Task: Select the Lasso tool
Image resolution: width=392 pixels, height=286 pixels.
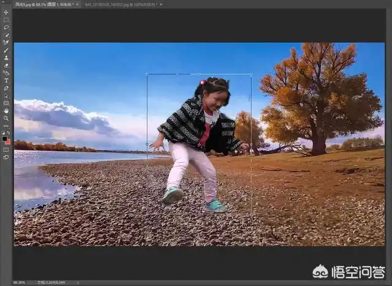Action: click(6, 27)
